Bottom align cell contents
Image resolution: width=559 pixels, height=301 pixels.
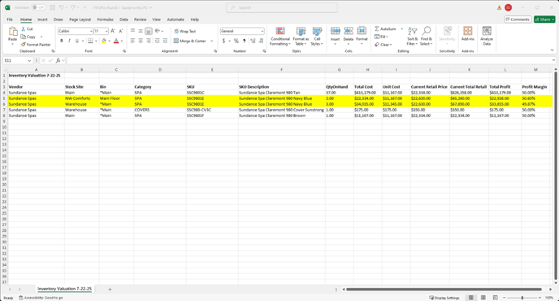coord(149,31)
